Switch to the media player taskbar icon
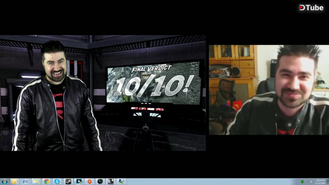 tap(79, 181)
